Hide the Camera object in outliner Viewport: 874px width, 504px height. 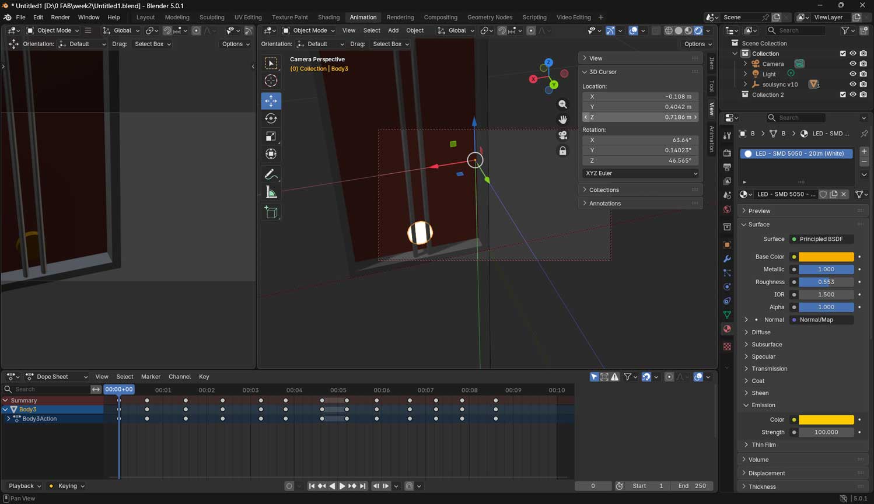pyautogui.click(x=852, y=64)
